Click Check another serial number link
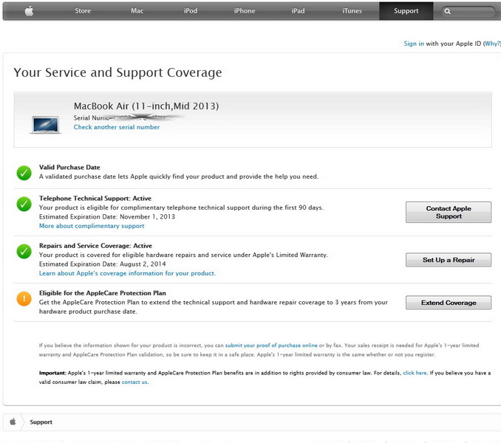The width and height of the screenshot is (501, 443). [117, 127]
